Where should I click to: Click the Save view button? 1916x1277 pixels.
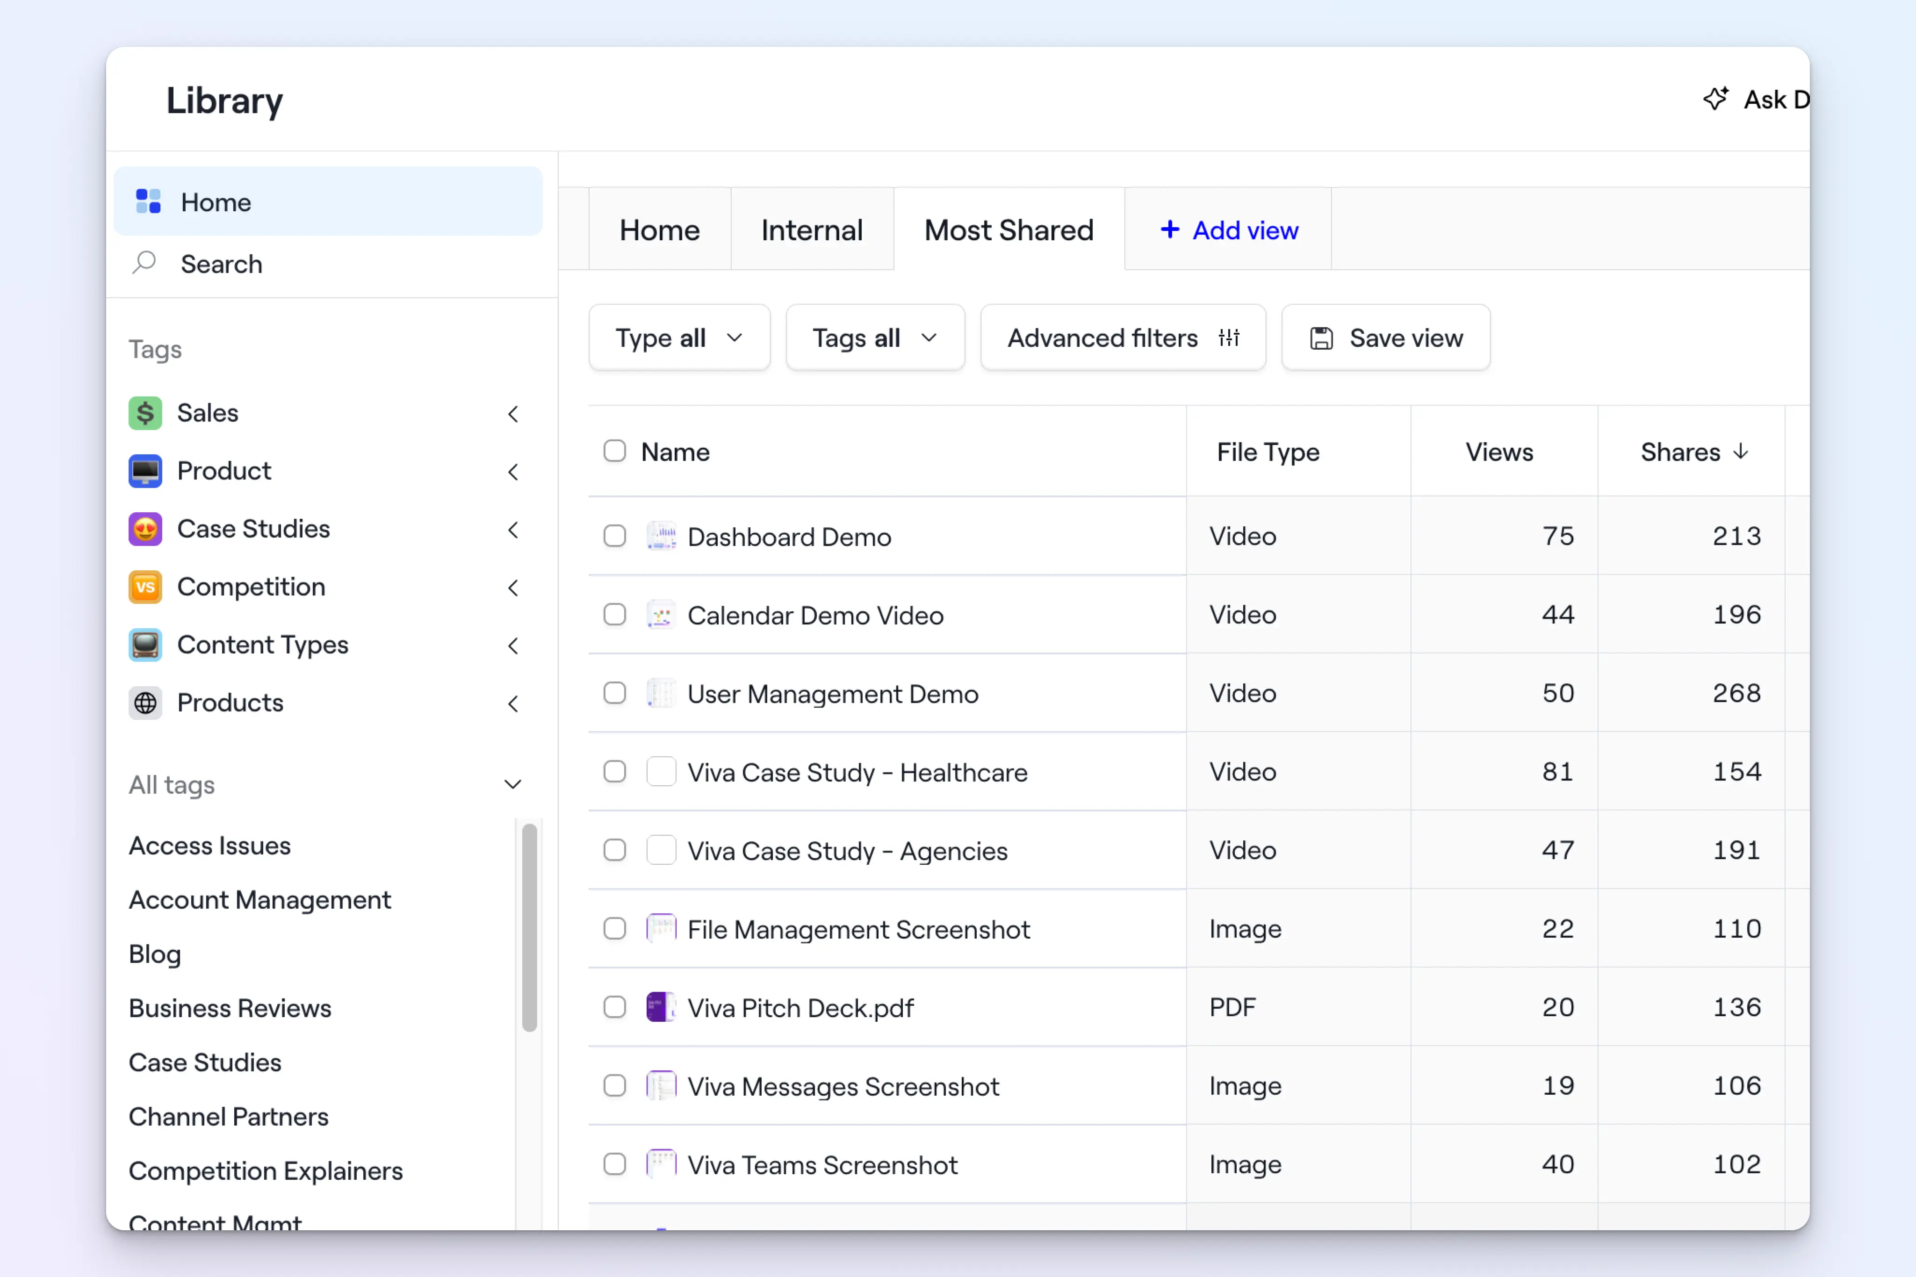coord(1385,338)
